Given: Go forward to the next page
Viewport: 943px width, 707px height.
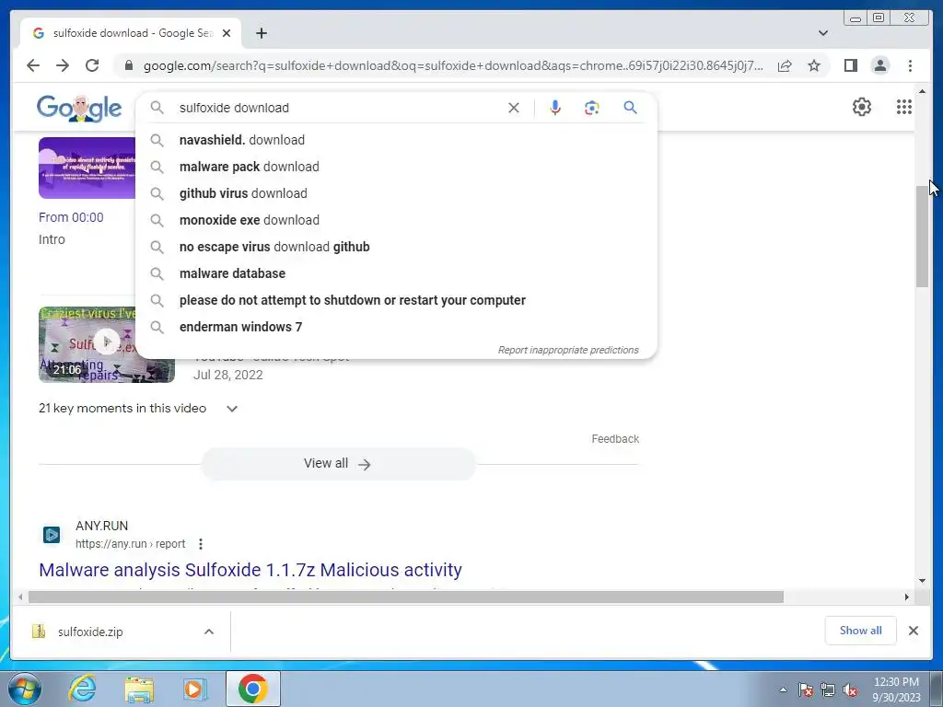Looking at the screenshot, I should click(63, 65).
